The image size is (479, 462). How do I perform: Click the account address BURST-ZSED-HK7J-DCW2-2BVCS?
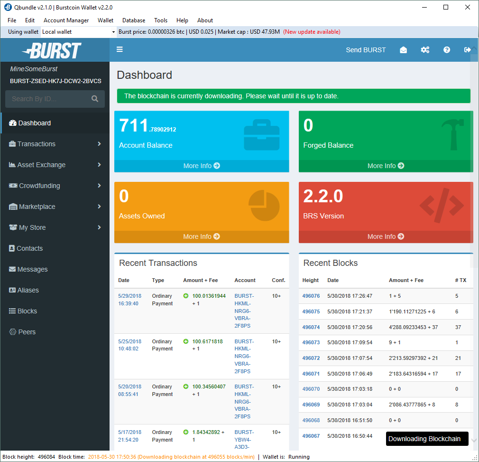pos(55,81)
